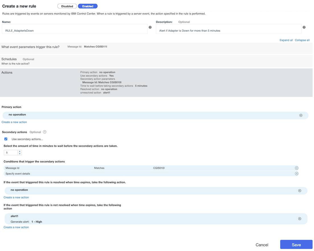Click Collapse all link
Viewport: 314px width, 251px height.
click(x=302, y=40)
